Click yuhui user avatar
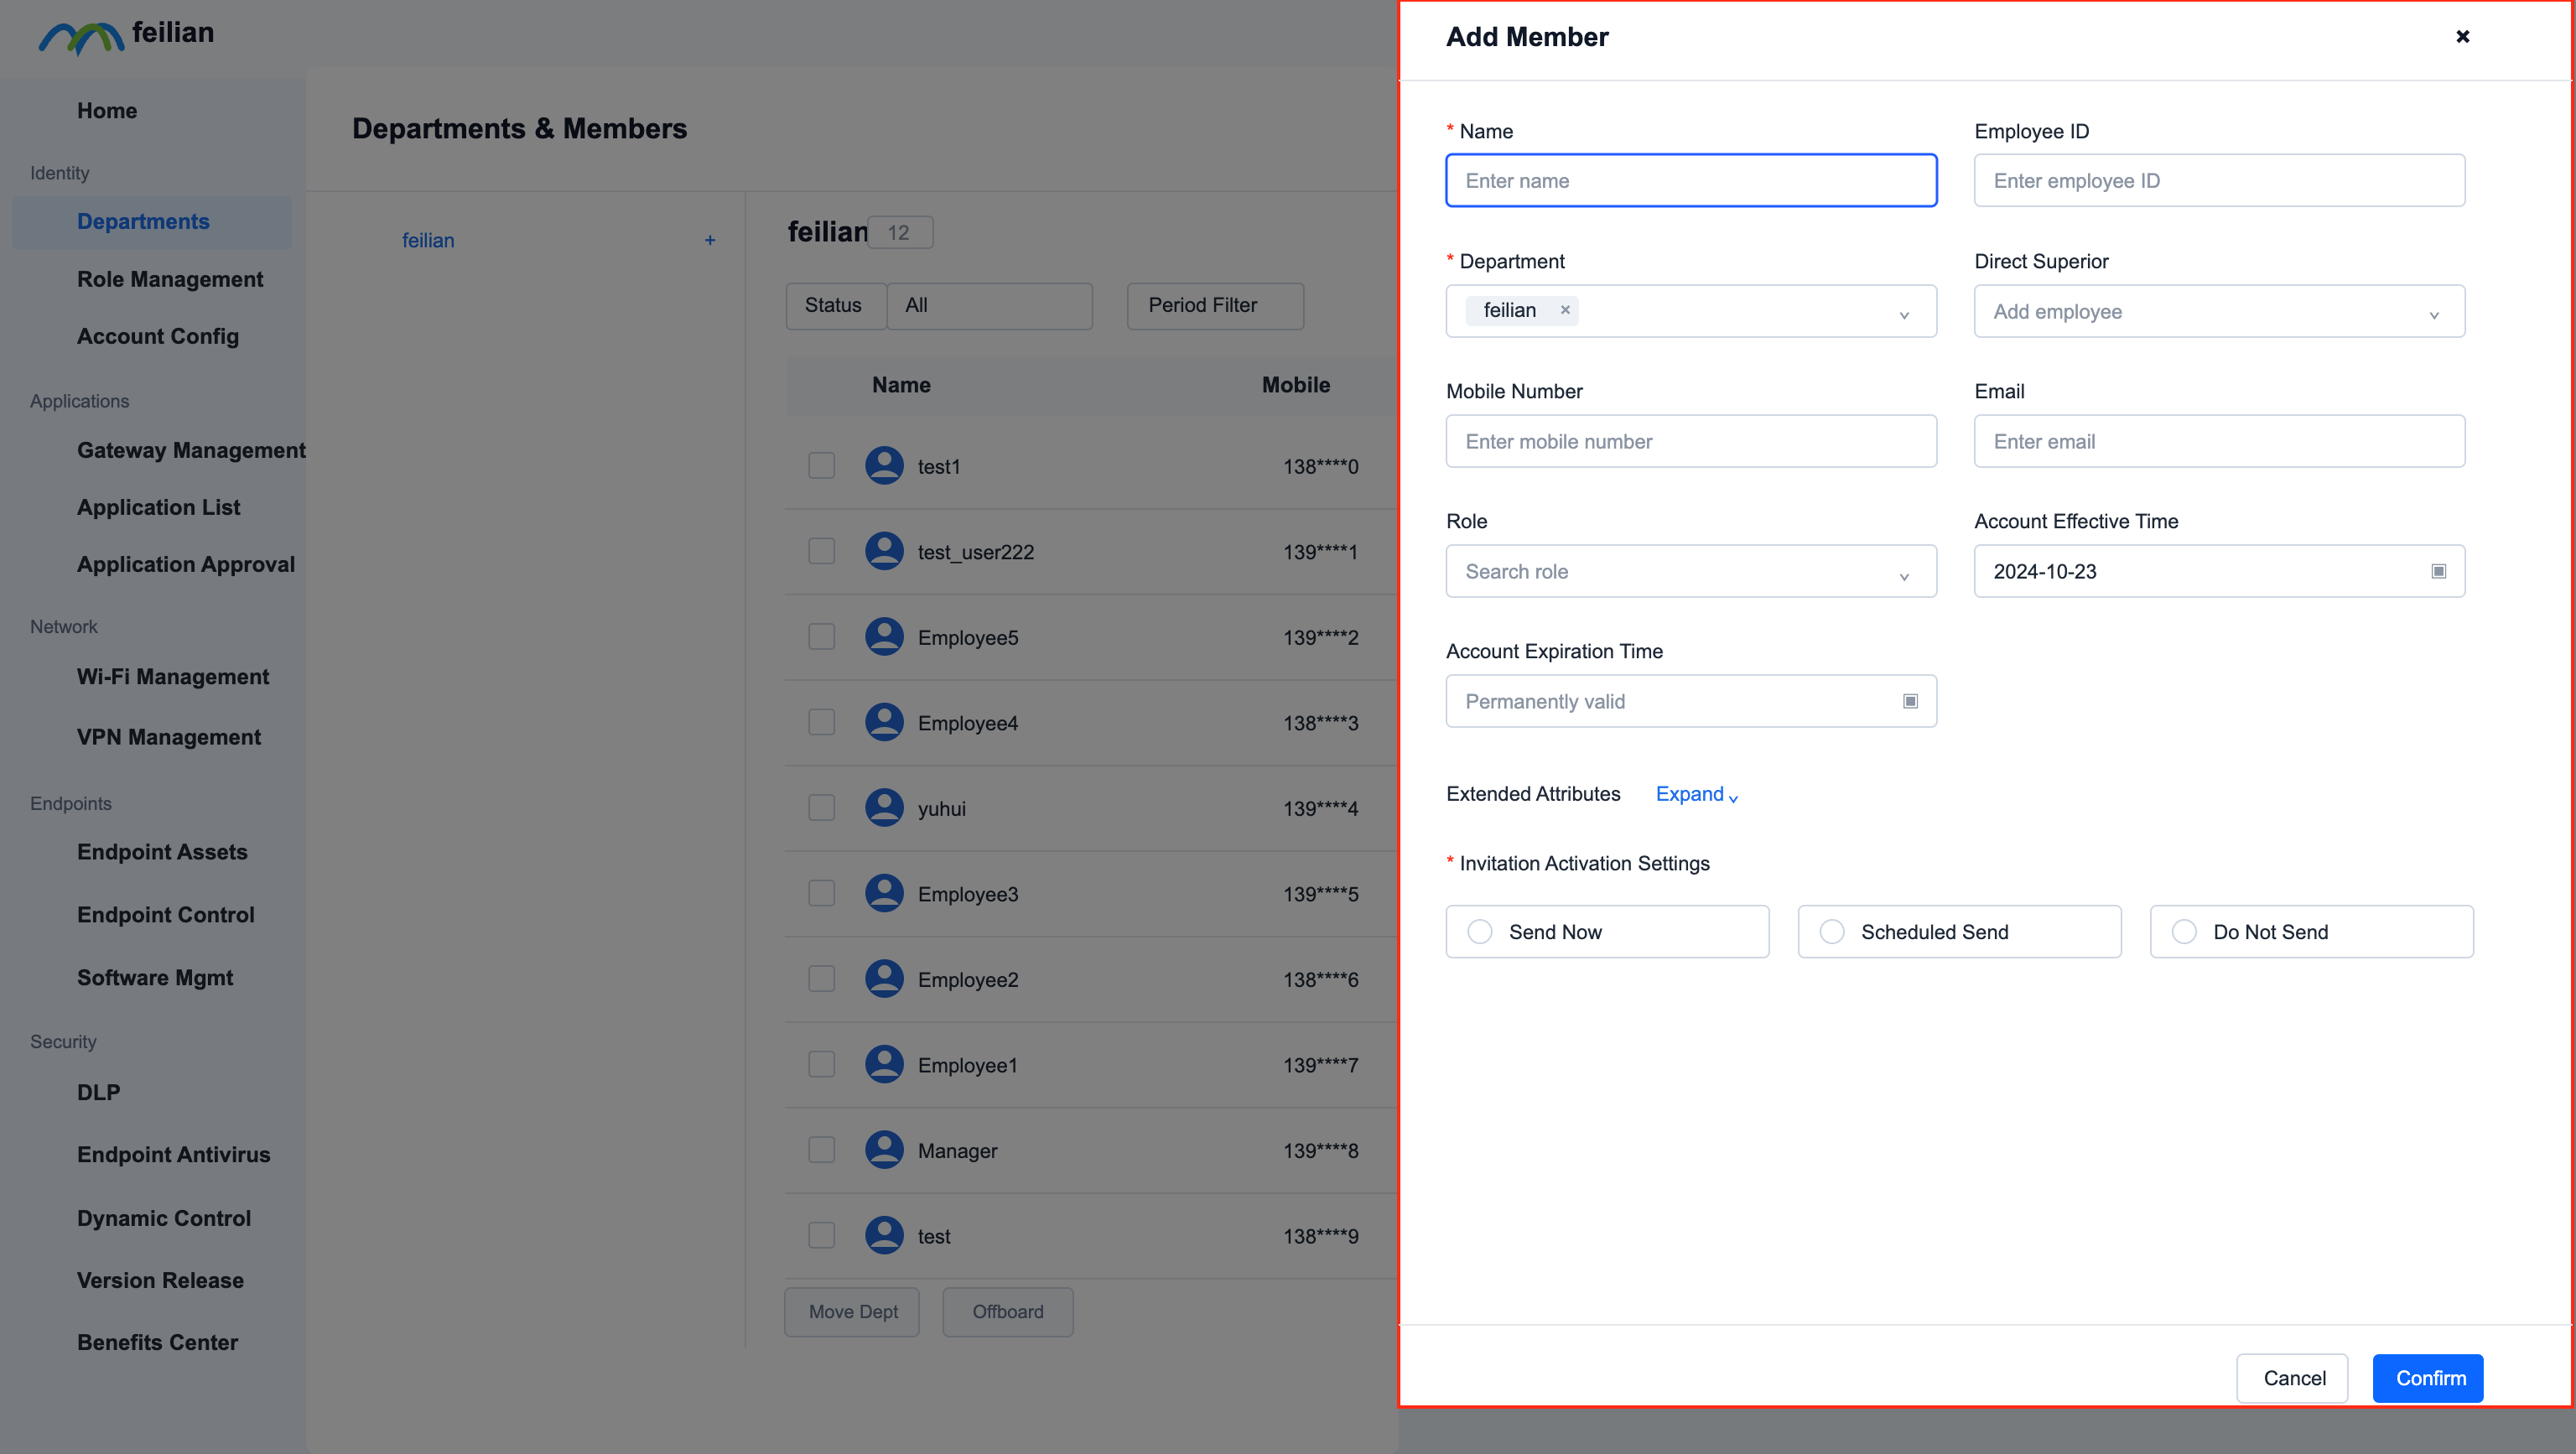This screenshot has height=1454, width=2576. pos(884,808)
